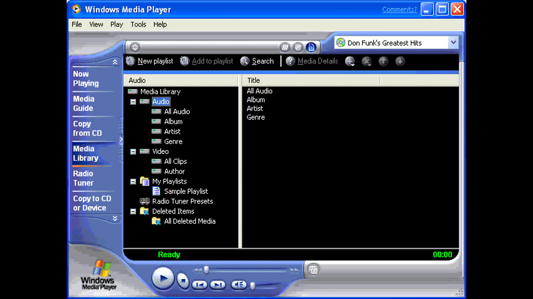The width and height of the screenshot is (533, 299).
Task: Switch to compact mode icon
Action: tap(313, 269)
